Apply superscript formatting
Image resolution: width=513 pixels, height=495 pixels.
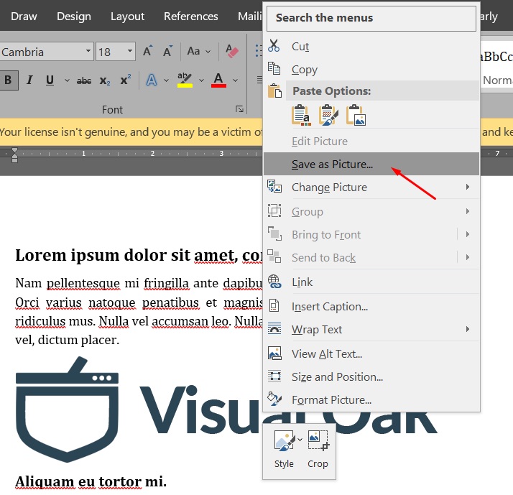click(x=126, y=80)
